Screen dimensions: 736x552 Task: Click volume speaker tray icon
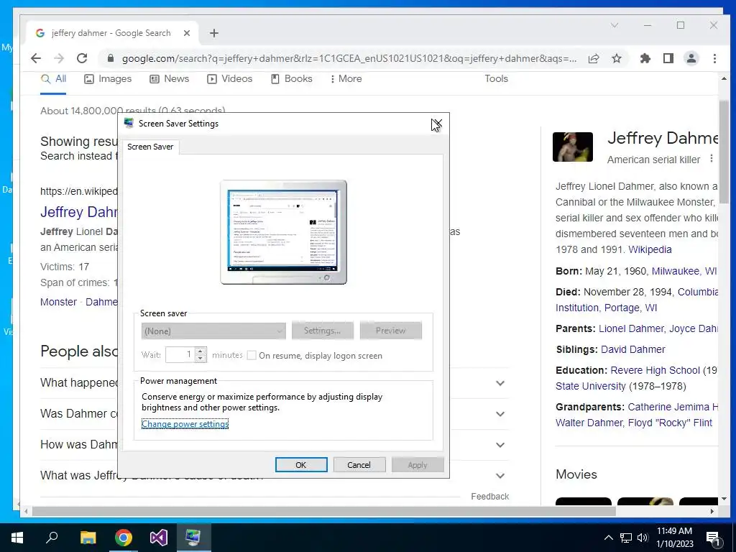tap(643, 538)
